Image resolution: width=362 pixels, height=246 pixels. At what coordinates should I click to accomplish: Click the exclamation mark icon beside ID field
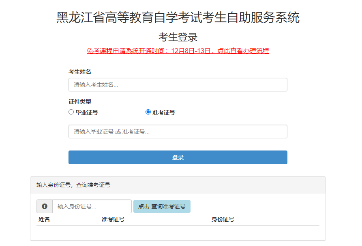click(45, 206)
